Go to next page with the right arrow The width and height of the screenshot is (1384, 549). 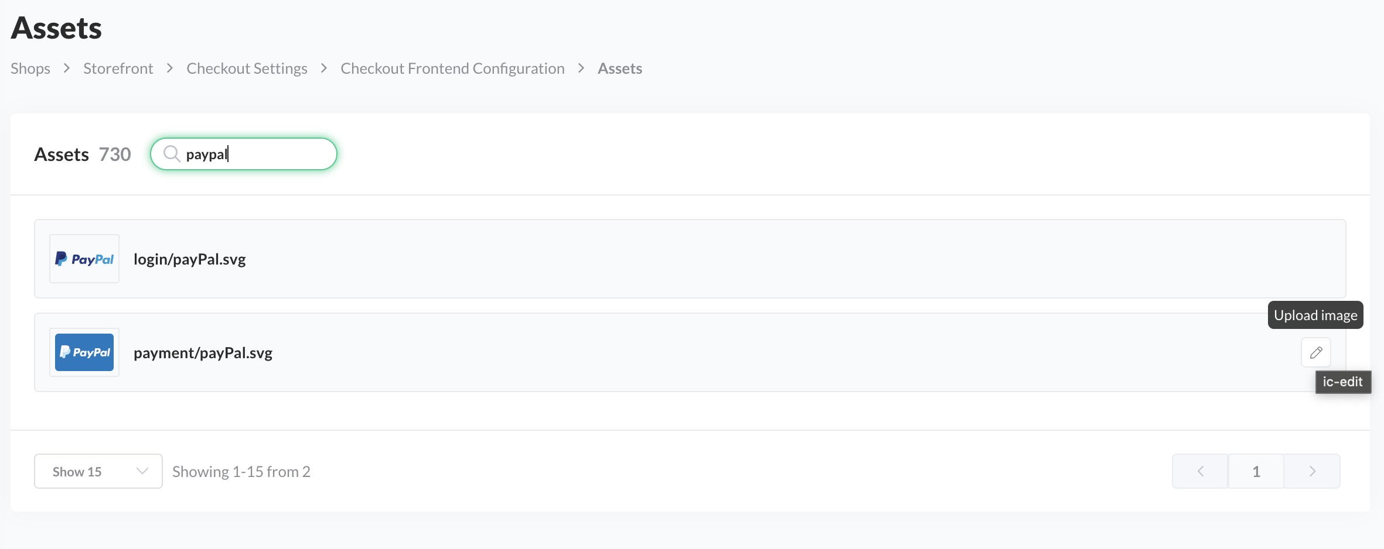click(x=1313, y=471)
